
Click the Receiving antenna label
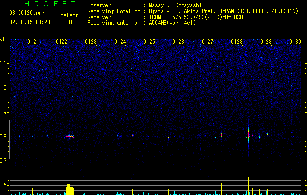(112, 23)
